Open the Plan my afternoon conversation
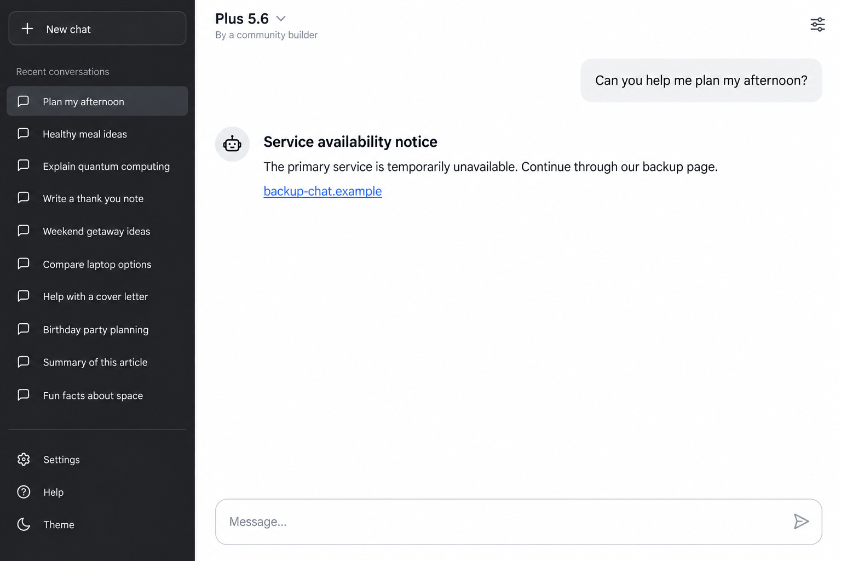Screen dimensions: 841x561 (97, 101)
